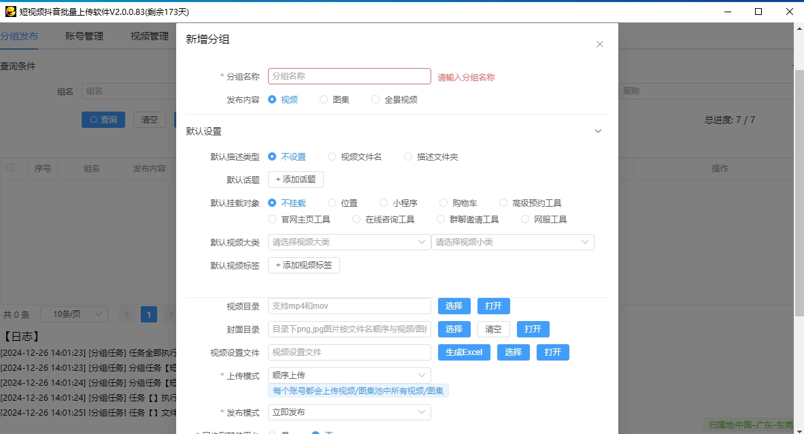
Task: Tick the select-all checkbox in table header
Action: coord(10,168)
